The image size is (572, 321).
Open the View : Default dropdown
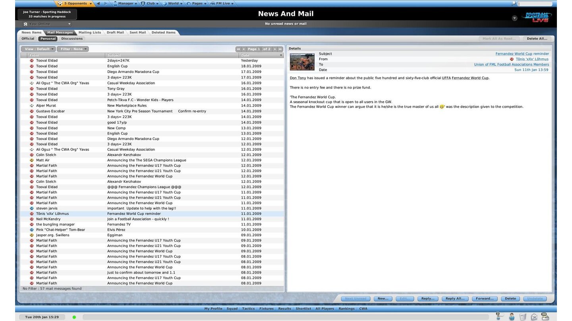click(x=39, y=49)
